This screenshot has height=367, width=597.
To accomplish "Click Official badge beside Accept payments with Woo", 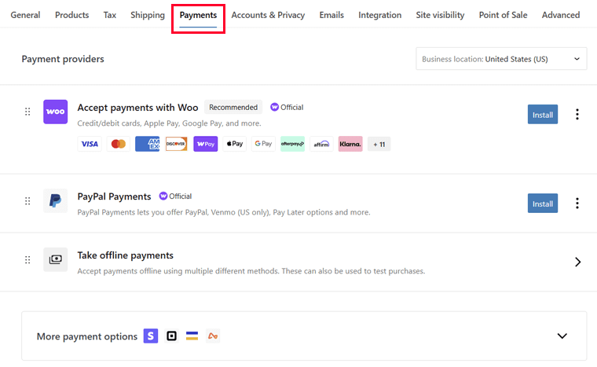I will tap(287, 108).
